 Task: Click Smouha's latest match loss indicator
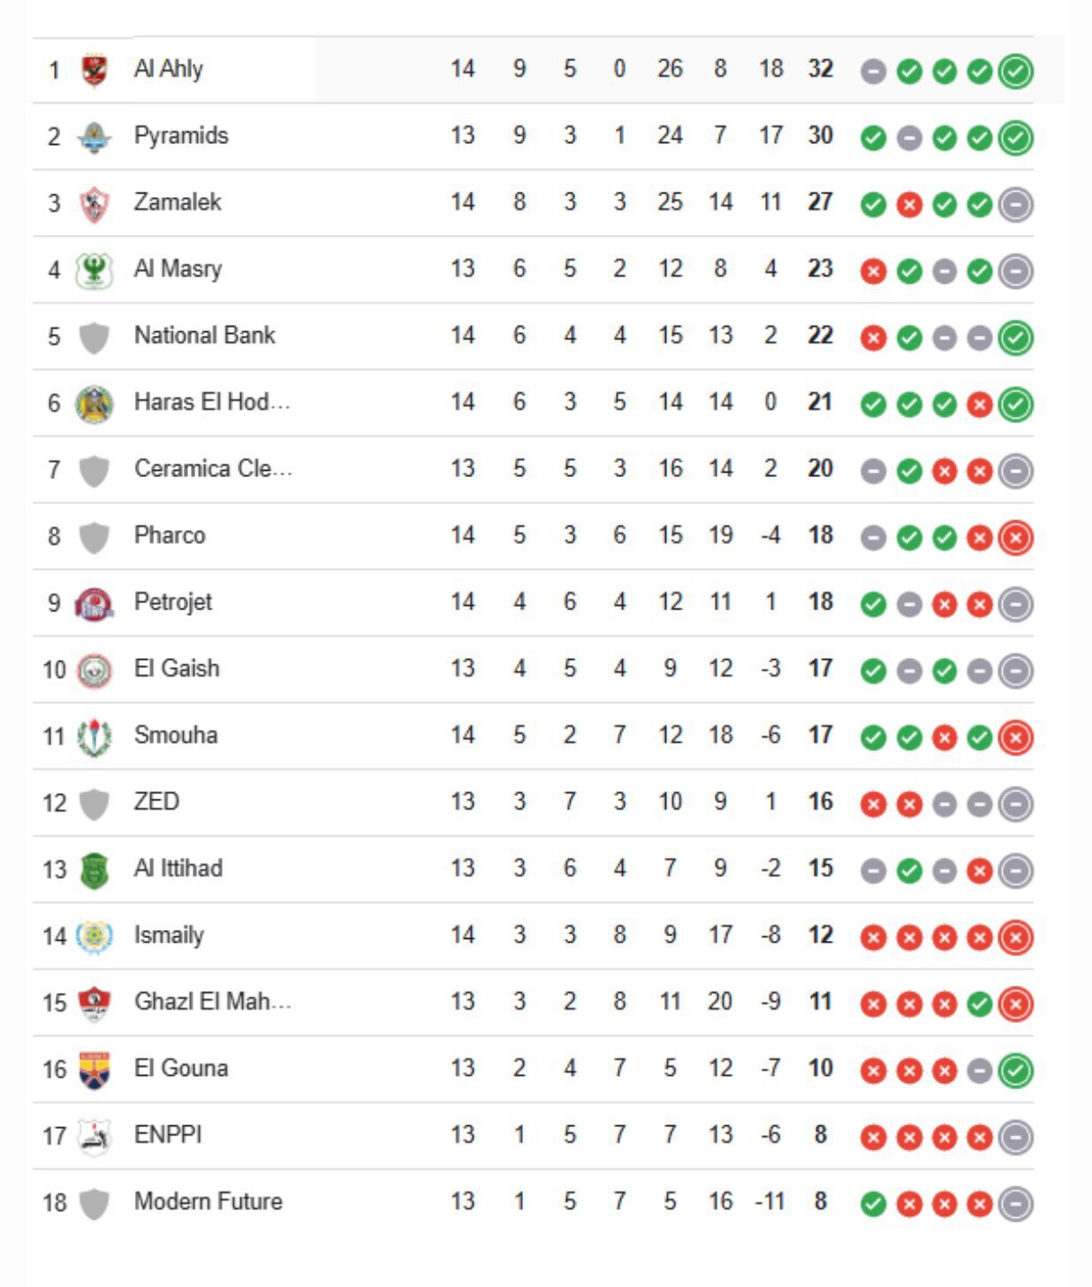tap(1015, 737)
